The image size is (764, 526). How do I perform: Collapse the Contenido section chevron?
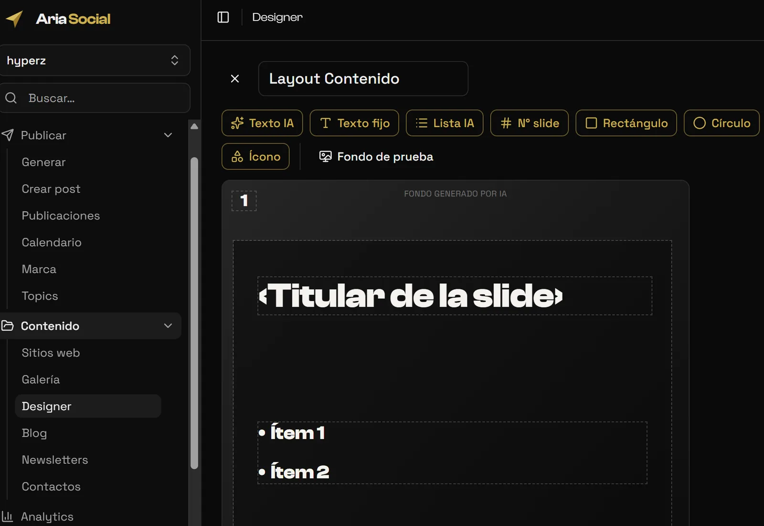[168, 326]
